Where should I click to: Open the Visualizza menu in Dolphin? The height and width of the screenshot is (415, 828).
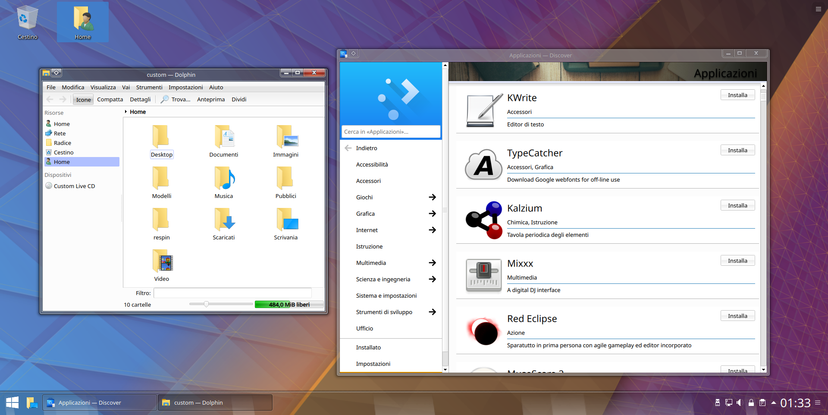coord(103,87)
